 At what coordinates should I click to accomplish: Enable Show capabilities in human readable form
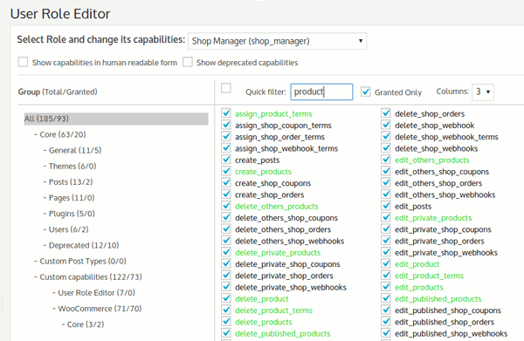click(23, 62)
